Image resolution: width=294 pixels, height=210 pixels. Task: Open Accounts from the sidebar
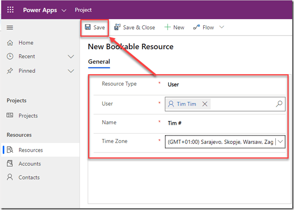point(30,164)
